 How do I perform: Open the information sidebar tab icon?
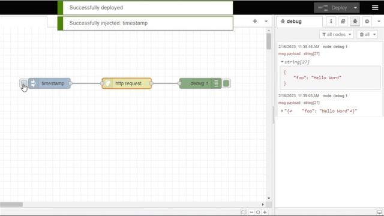click(331, 22)
